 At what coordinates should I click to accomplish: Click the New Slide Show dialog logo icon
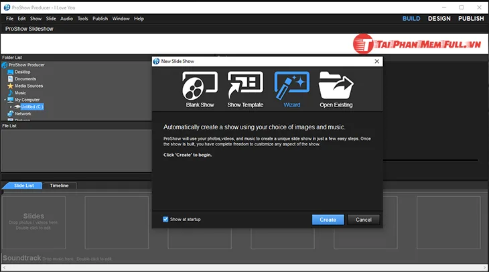point(156,61)
